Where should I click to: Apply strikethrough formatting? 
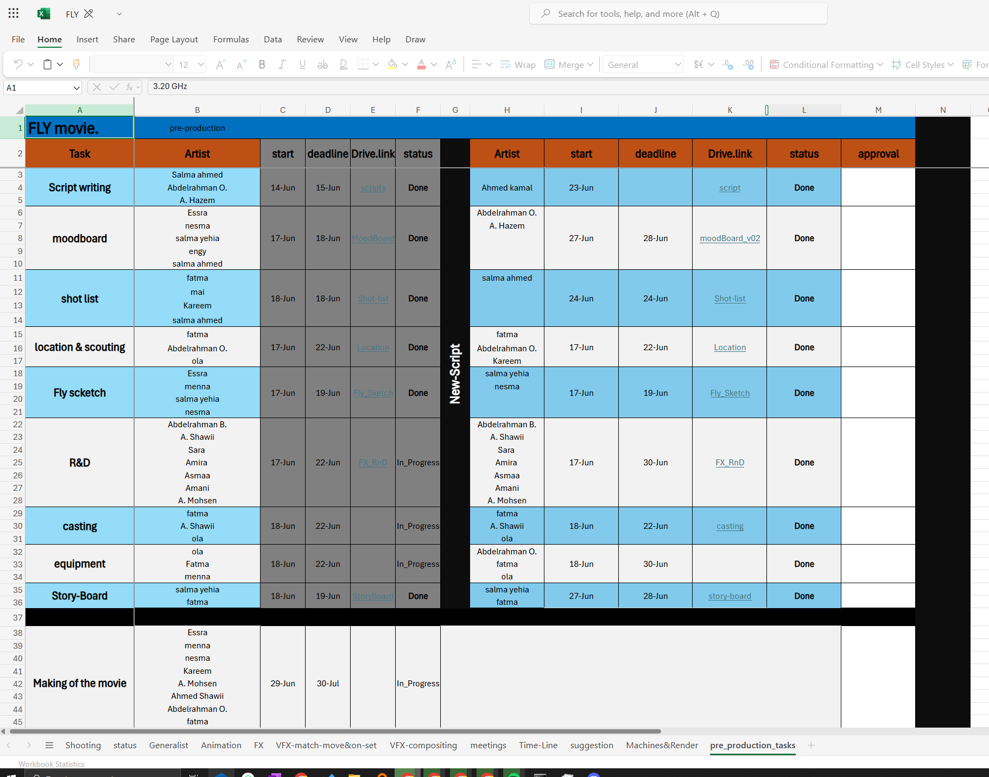pyautogui.click(x=322, y=65)
